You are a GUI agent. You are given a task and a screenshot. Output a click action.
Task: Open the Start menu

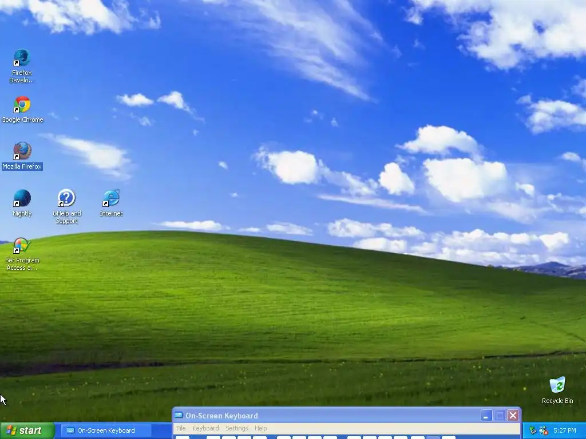tap(27, 430)
